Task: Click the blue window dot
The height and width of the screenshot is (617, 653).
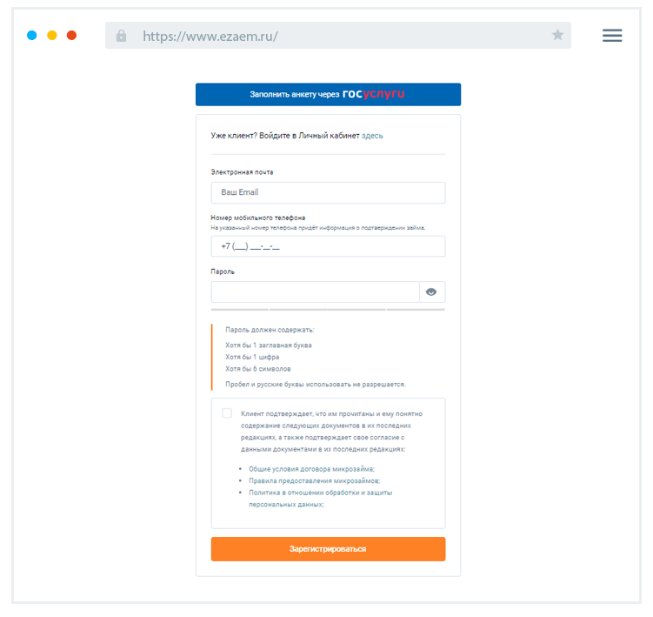Action: (32, 36)
